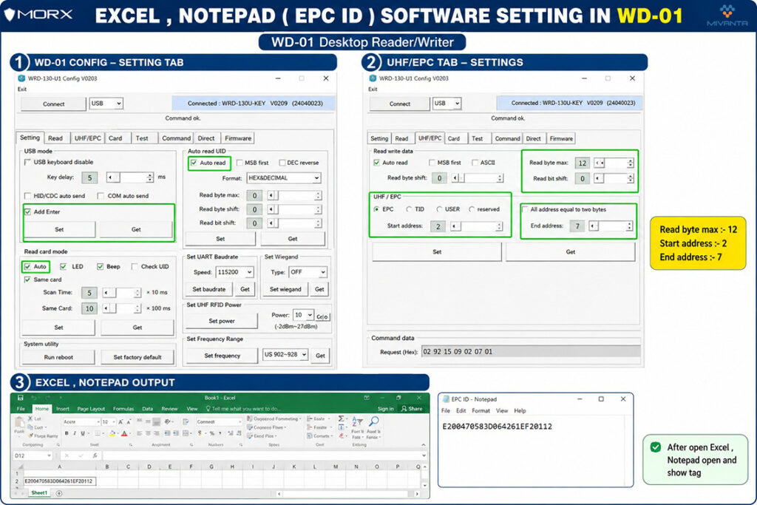
Task: Click the Cut scissors icon in Excel's ribbon
Action: tap(31, 418)
